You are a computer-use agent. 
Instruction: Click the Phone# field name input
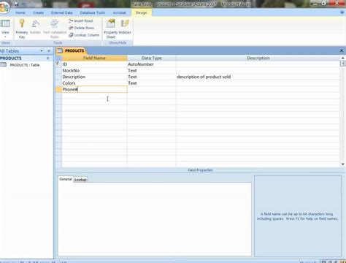pos(94,89)
